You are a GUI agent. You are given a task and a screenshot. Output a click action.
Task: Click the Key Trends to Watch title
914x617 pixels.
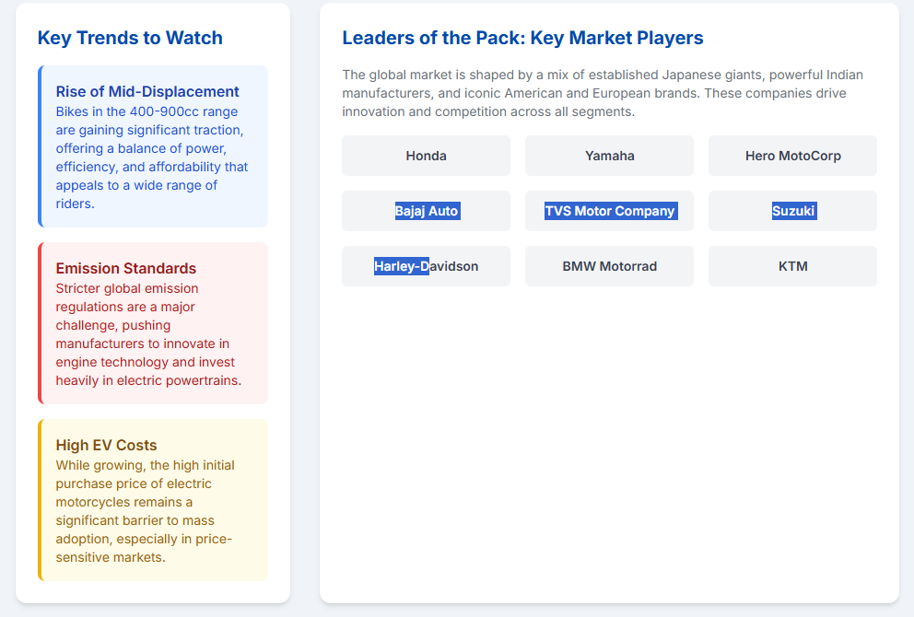130,38
